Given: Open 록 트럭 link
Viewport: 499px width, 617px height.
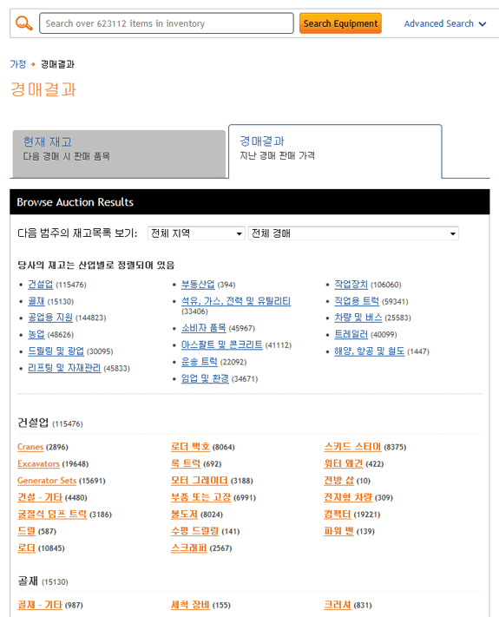Looking at the screenshot, I should [186, 464].
